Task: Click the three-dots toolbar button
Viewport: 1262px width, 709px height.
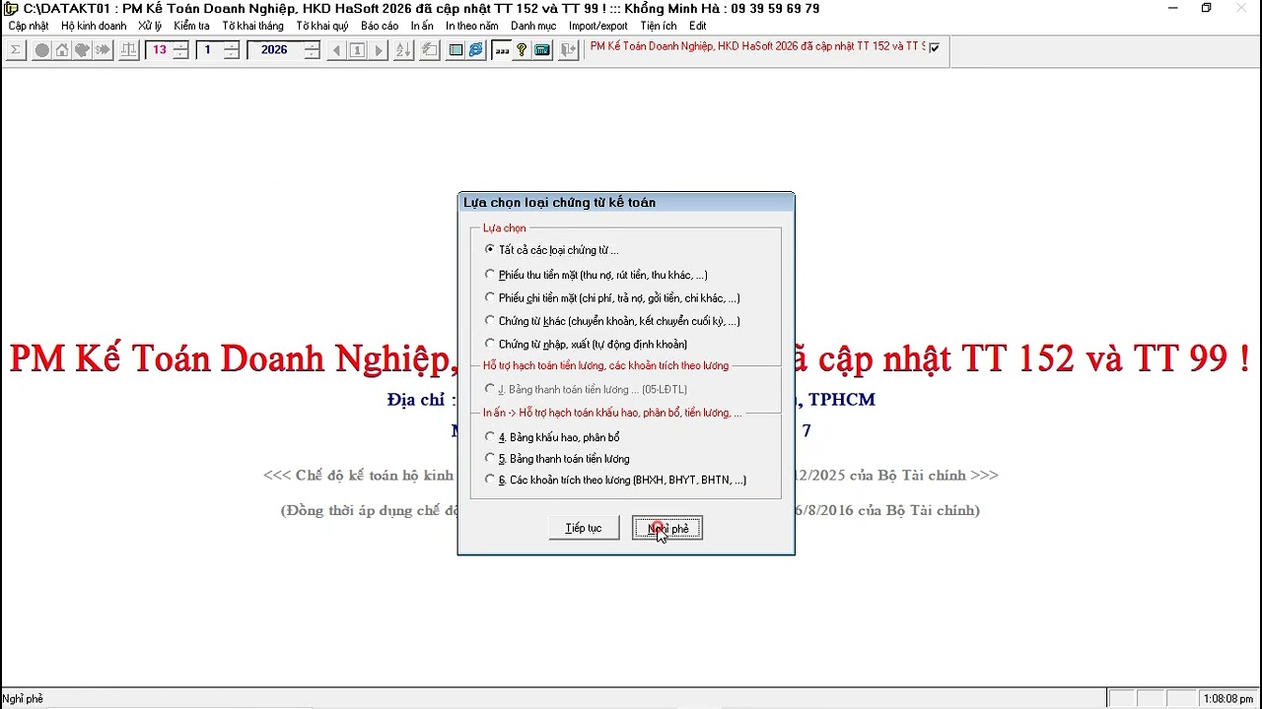Action: click(x=502, y=50)
